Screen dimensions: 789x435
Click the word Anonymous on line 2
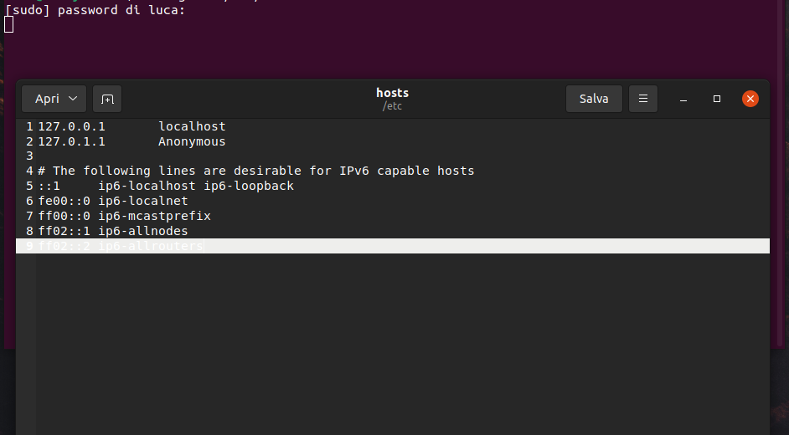coord(192,141)
